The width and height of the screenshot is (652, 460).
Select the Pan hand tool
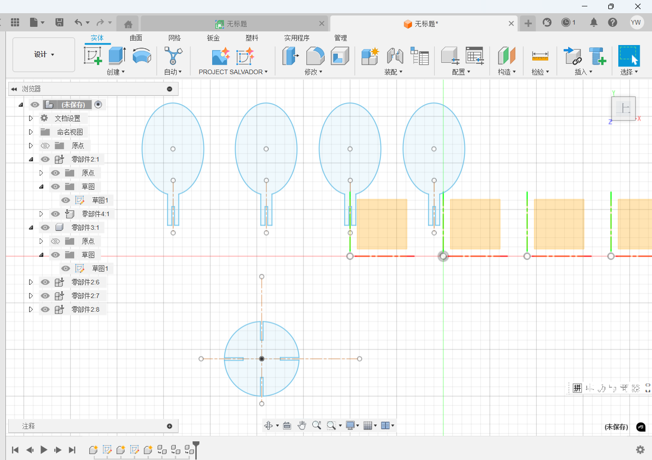[x=301, y=425]
